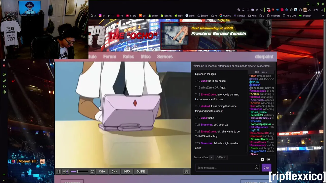Image resolution: width=326 pixels, height=183 pixels.
Task: Open sidebar three-dots more menu
Action: (x=4, y=180)
